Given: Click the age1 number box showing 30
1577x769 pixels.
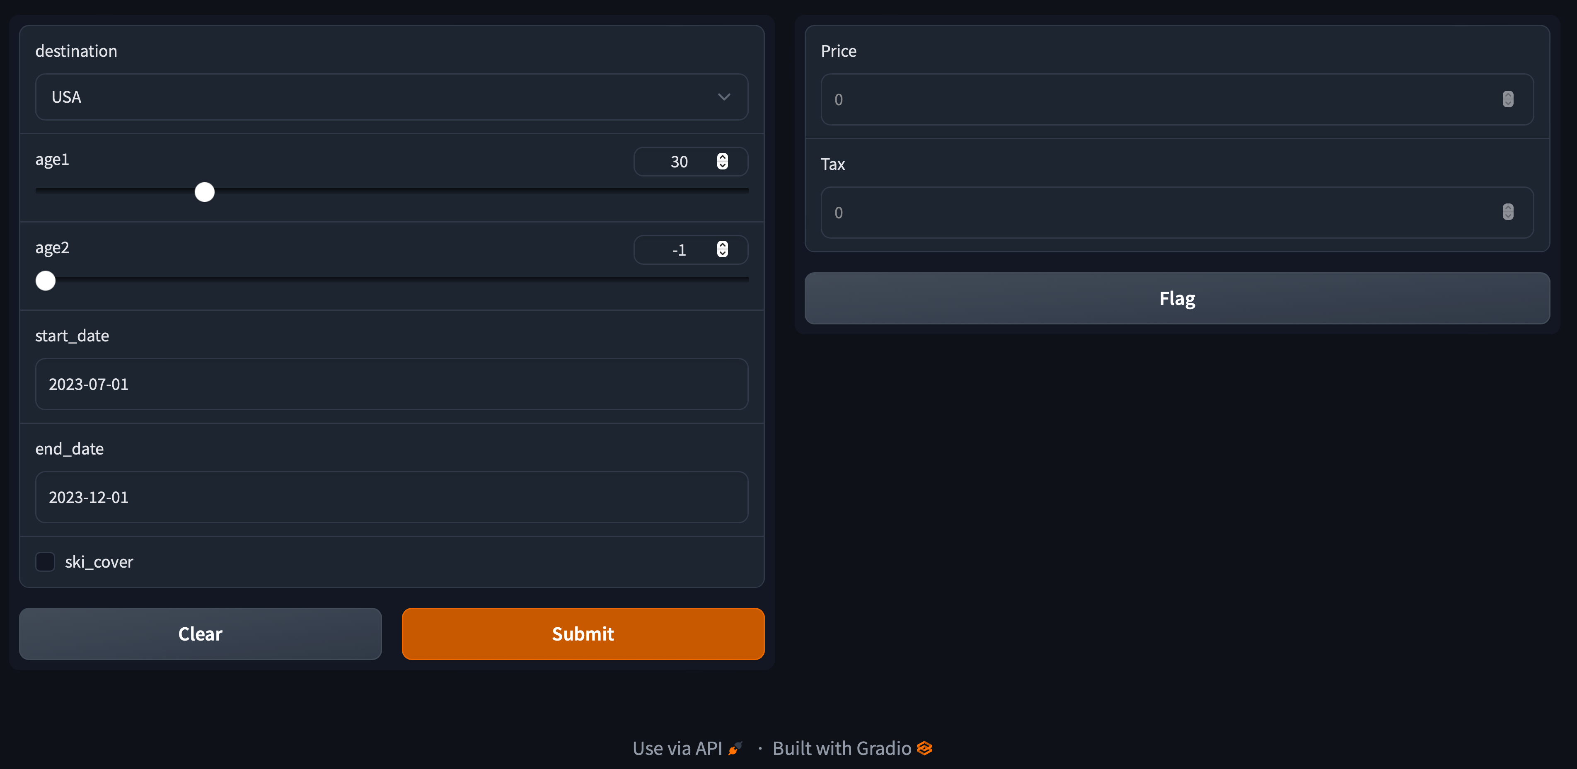Looking at the screenshot, I should [691, 162].
